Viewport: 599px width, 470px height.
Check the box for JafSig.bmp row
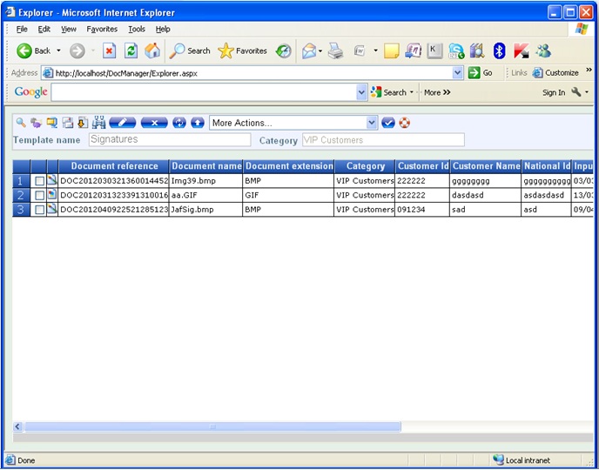click(x=39, y=210)
